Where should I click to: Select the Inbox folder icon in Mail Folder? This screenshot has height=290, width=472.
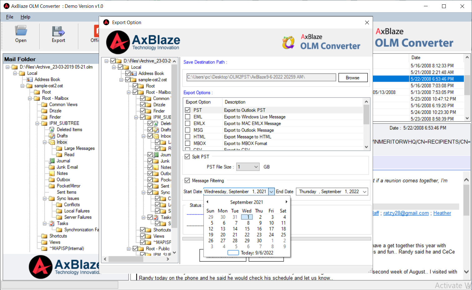(x=52, y=142)
